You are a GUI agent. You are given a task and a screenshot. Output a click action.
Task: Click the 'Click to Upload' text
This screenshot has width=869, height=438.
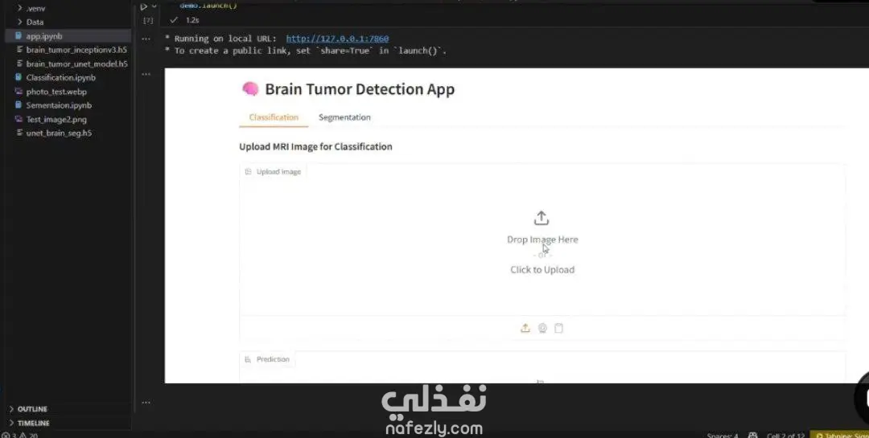[542, 270]
